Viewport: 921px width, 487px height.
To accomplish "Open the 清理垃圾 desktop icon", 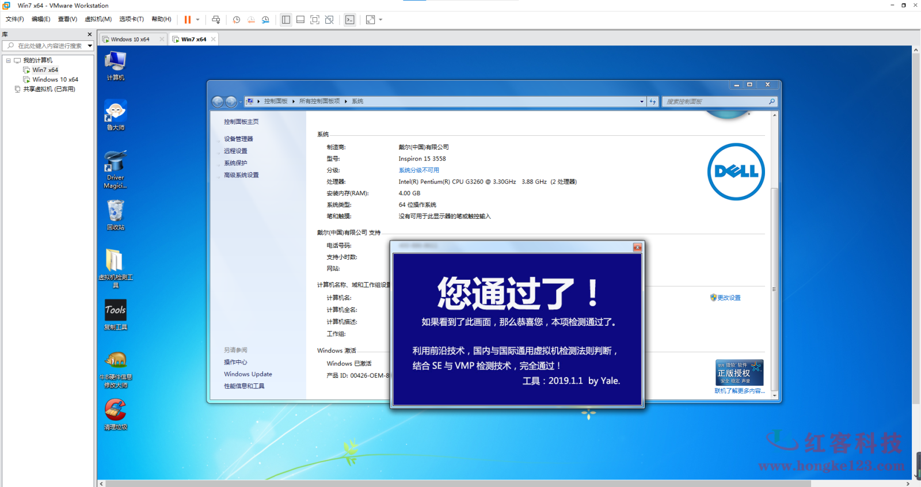I will (115, 414).
